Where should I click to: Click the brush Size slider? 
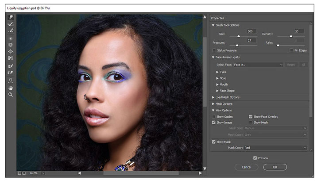(239, 36)
